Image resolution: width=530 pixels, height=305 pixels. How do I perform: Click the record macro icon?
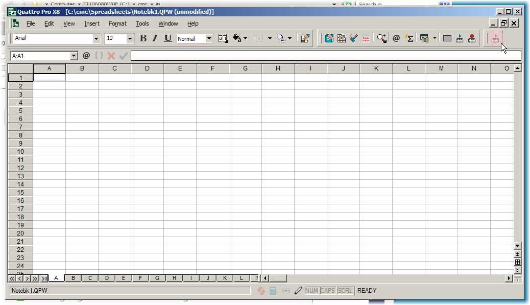pyautogui.click(x=472, y=38)
